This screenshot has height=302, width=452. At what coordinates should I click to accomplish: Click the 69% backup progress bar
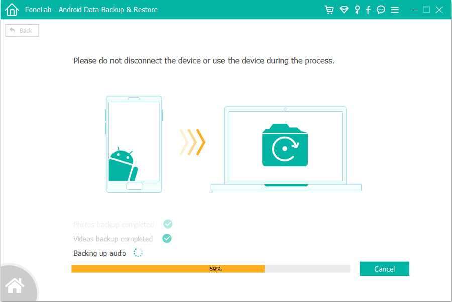click(211, 269)
